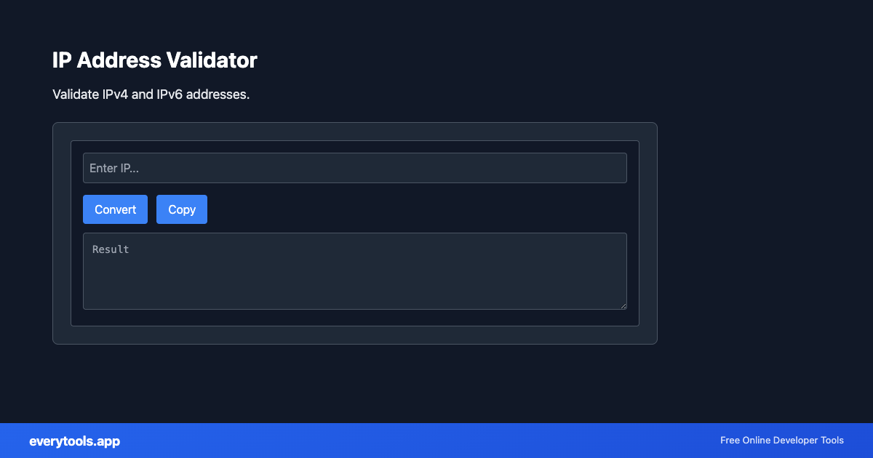Click the Convert button to validate
Image resolution: width=873 pixels, height=458 pixels.
click(x=115, y=209)
